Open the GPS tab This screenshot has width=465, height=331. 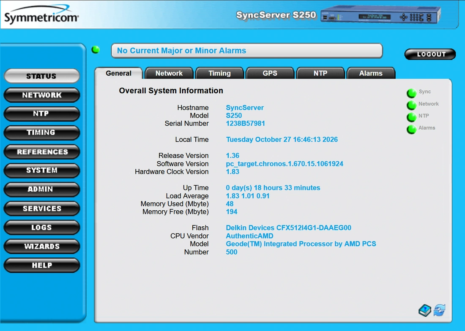(270, 73)
